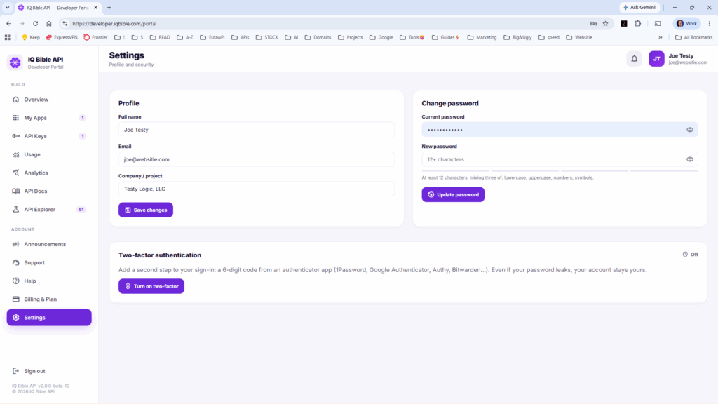Open API Keys page
This screenshot has height=404, width=718.
click(49, 136)
